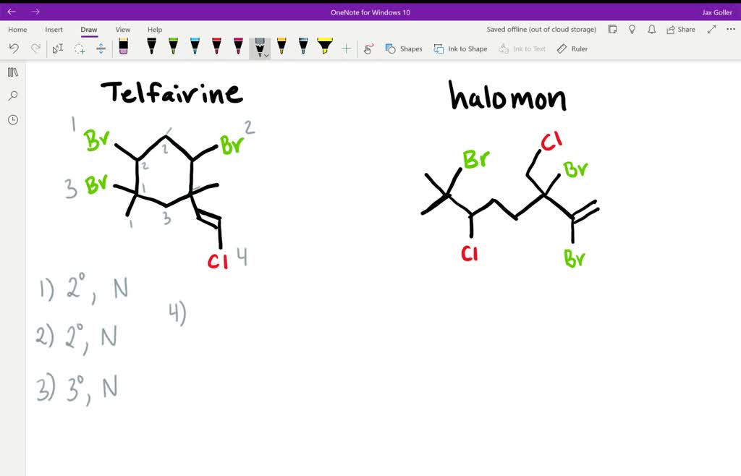Click the Share button
Screen dimensions: 741x476
coord(679,30)
